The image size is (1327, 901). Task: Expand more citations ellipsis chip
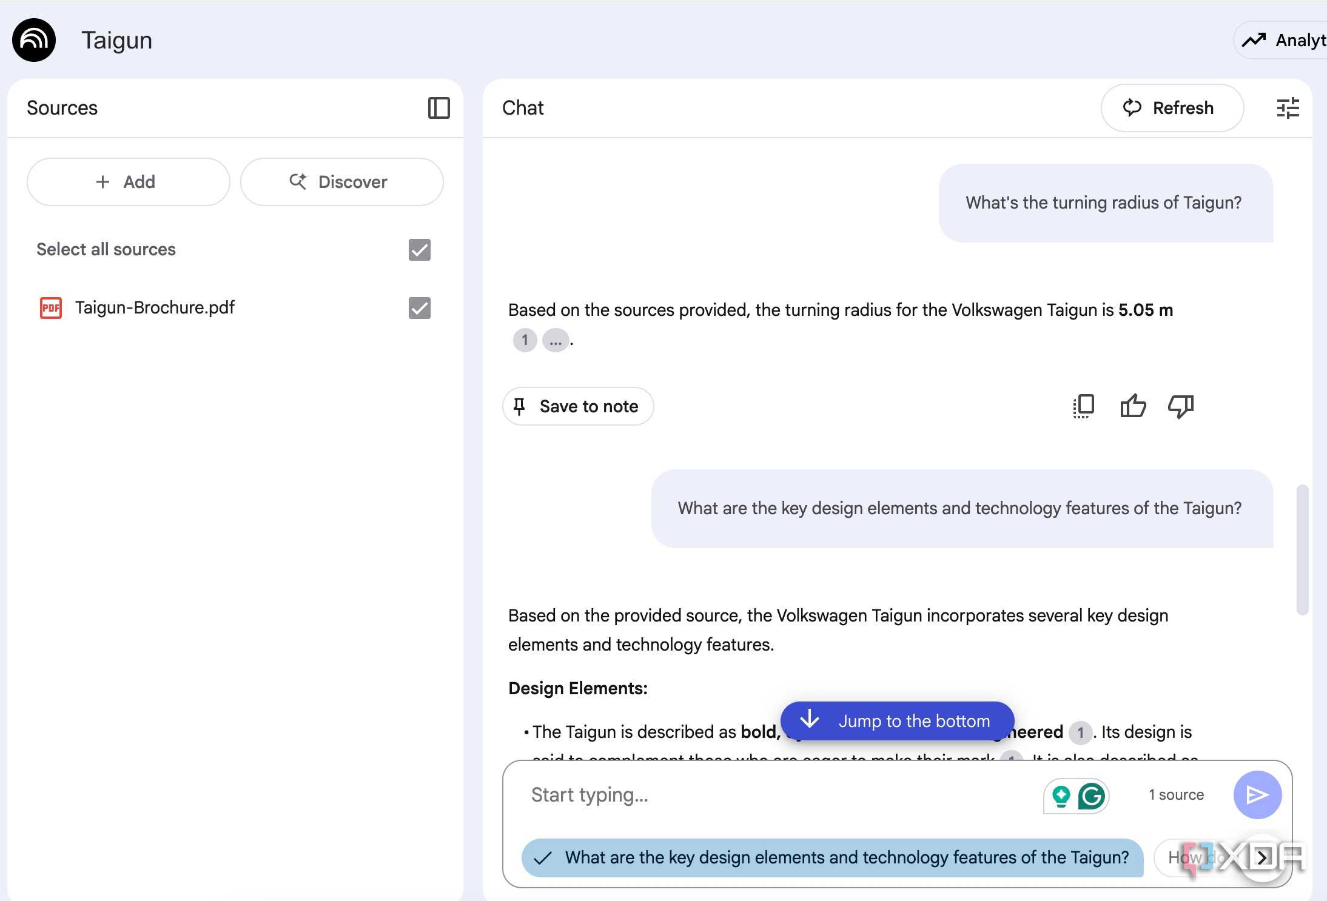(556, 340)
